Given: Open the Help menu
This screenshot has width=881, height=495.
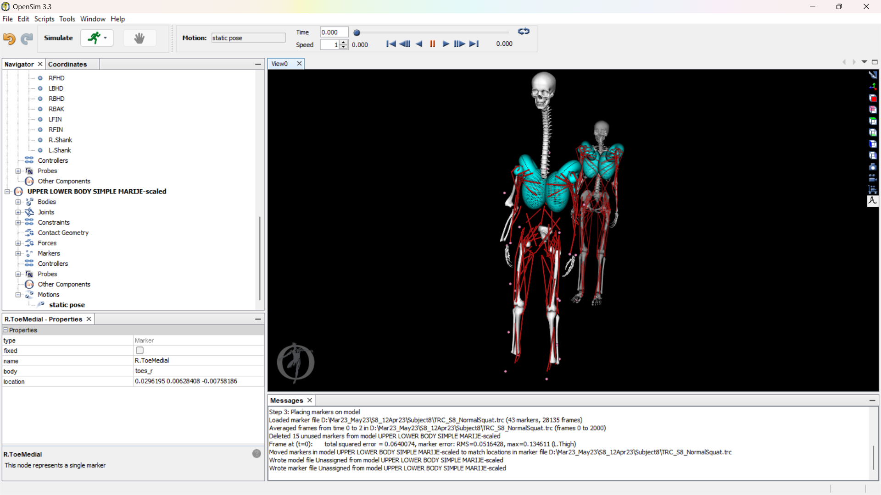Looking at the screenshot, I should 118,19.
